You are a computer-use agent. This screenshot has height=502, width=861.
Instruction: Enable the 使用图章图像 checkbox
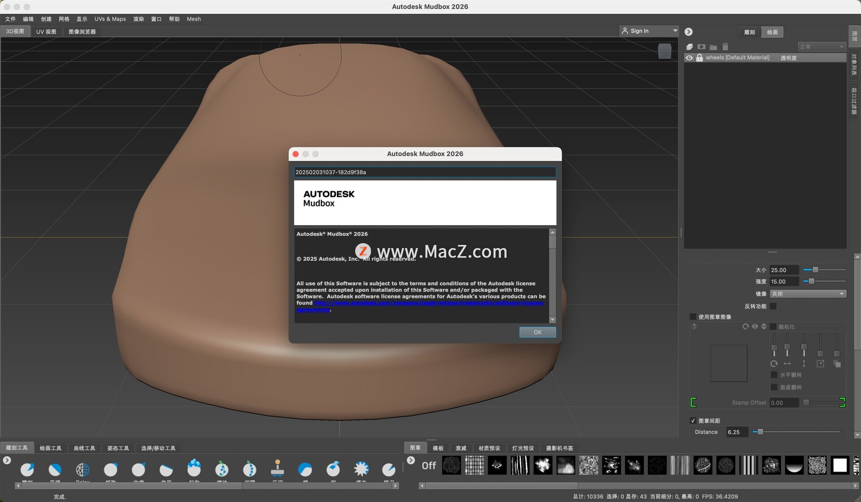(693, 317)
